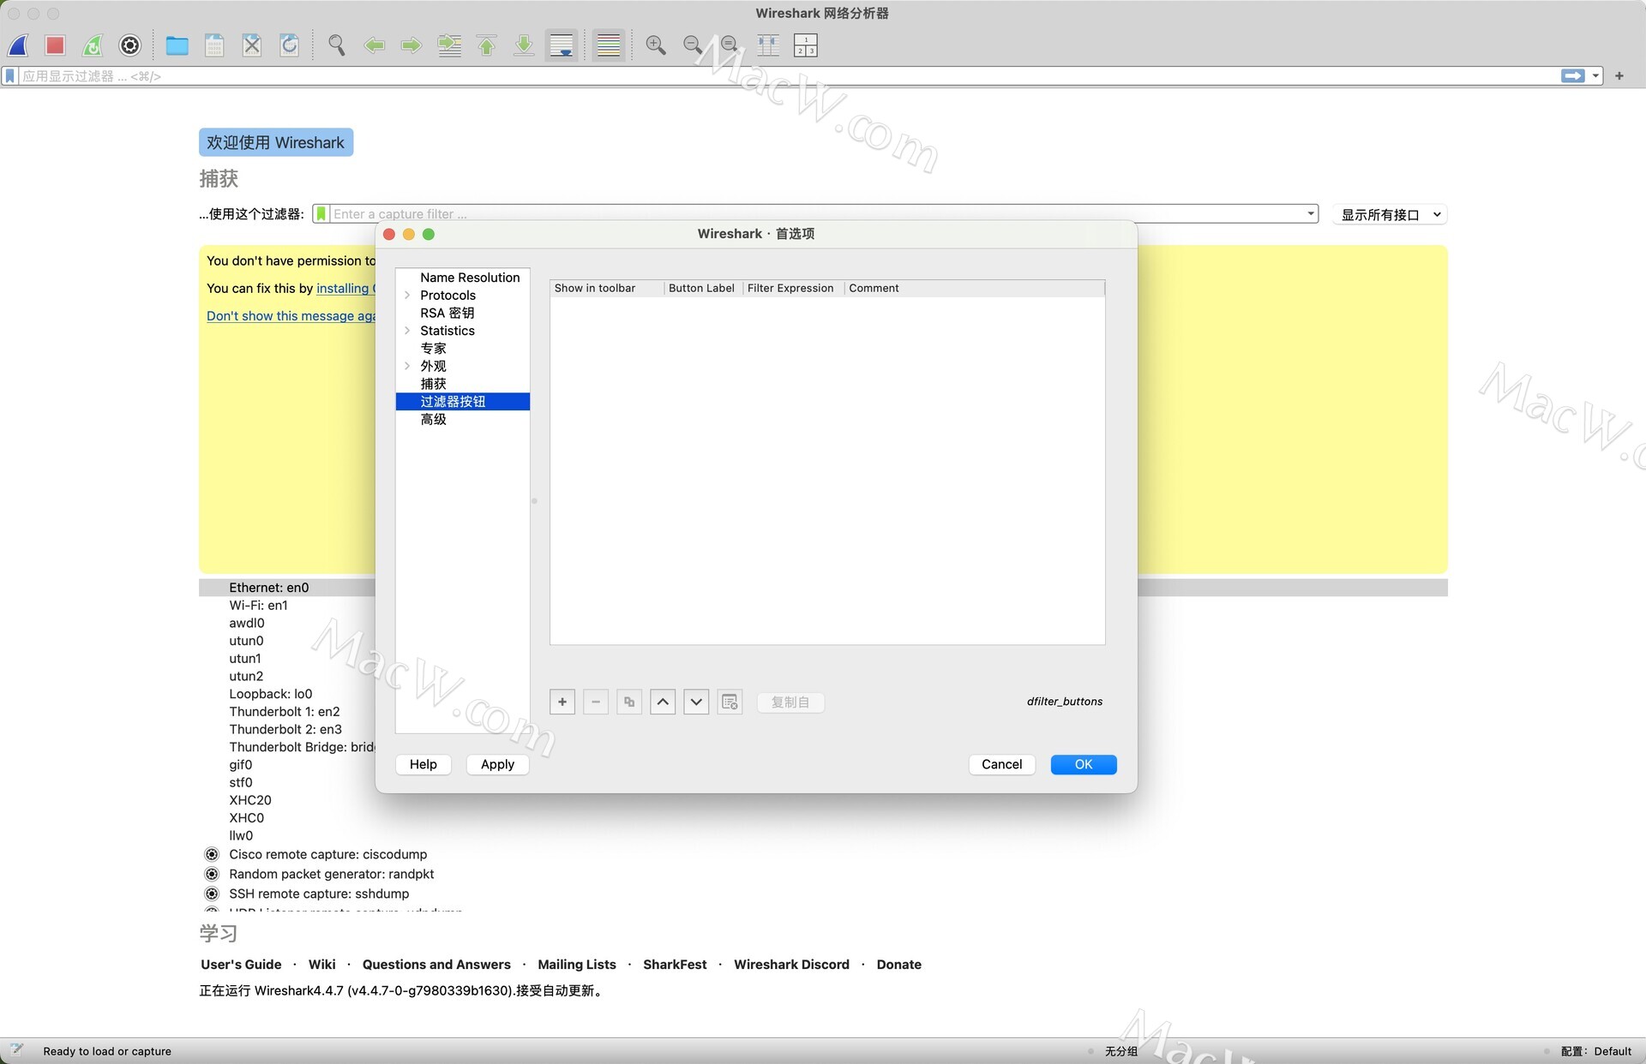
Task: Click the save capture file icon
Action: pos(214,45)
